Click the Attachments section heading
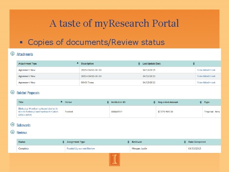 coord(25,54)
